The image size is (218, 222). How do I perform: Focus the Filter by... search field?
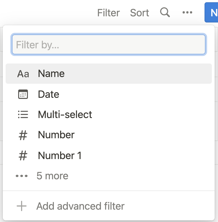point(109,45)
